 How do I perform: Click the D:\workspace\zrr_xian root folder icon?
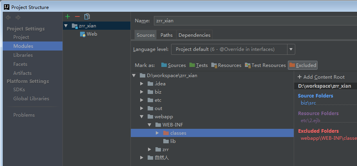[x=143, y=75]
